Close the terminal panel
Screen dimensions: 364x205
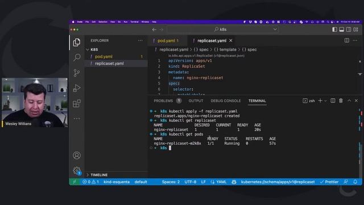356,101
